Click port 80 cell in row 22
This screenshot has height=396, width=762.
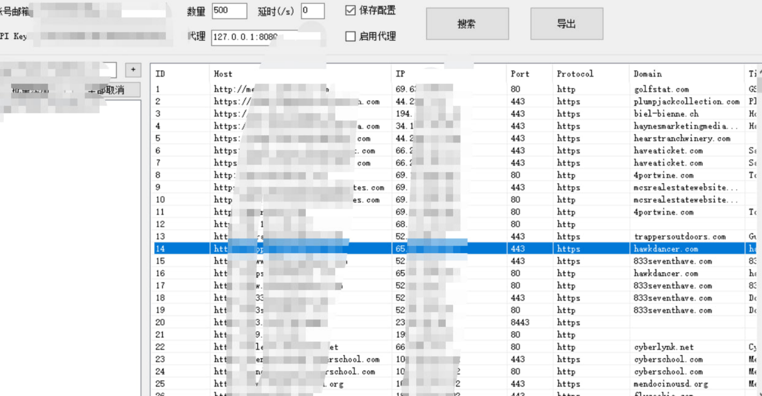515,347
